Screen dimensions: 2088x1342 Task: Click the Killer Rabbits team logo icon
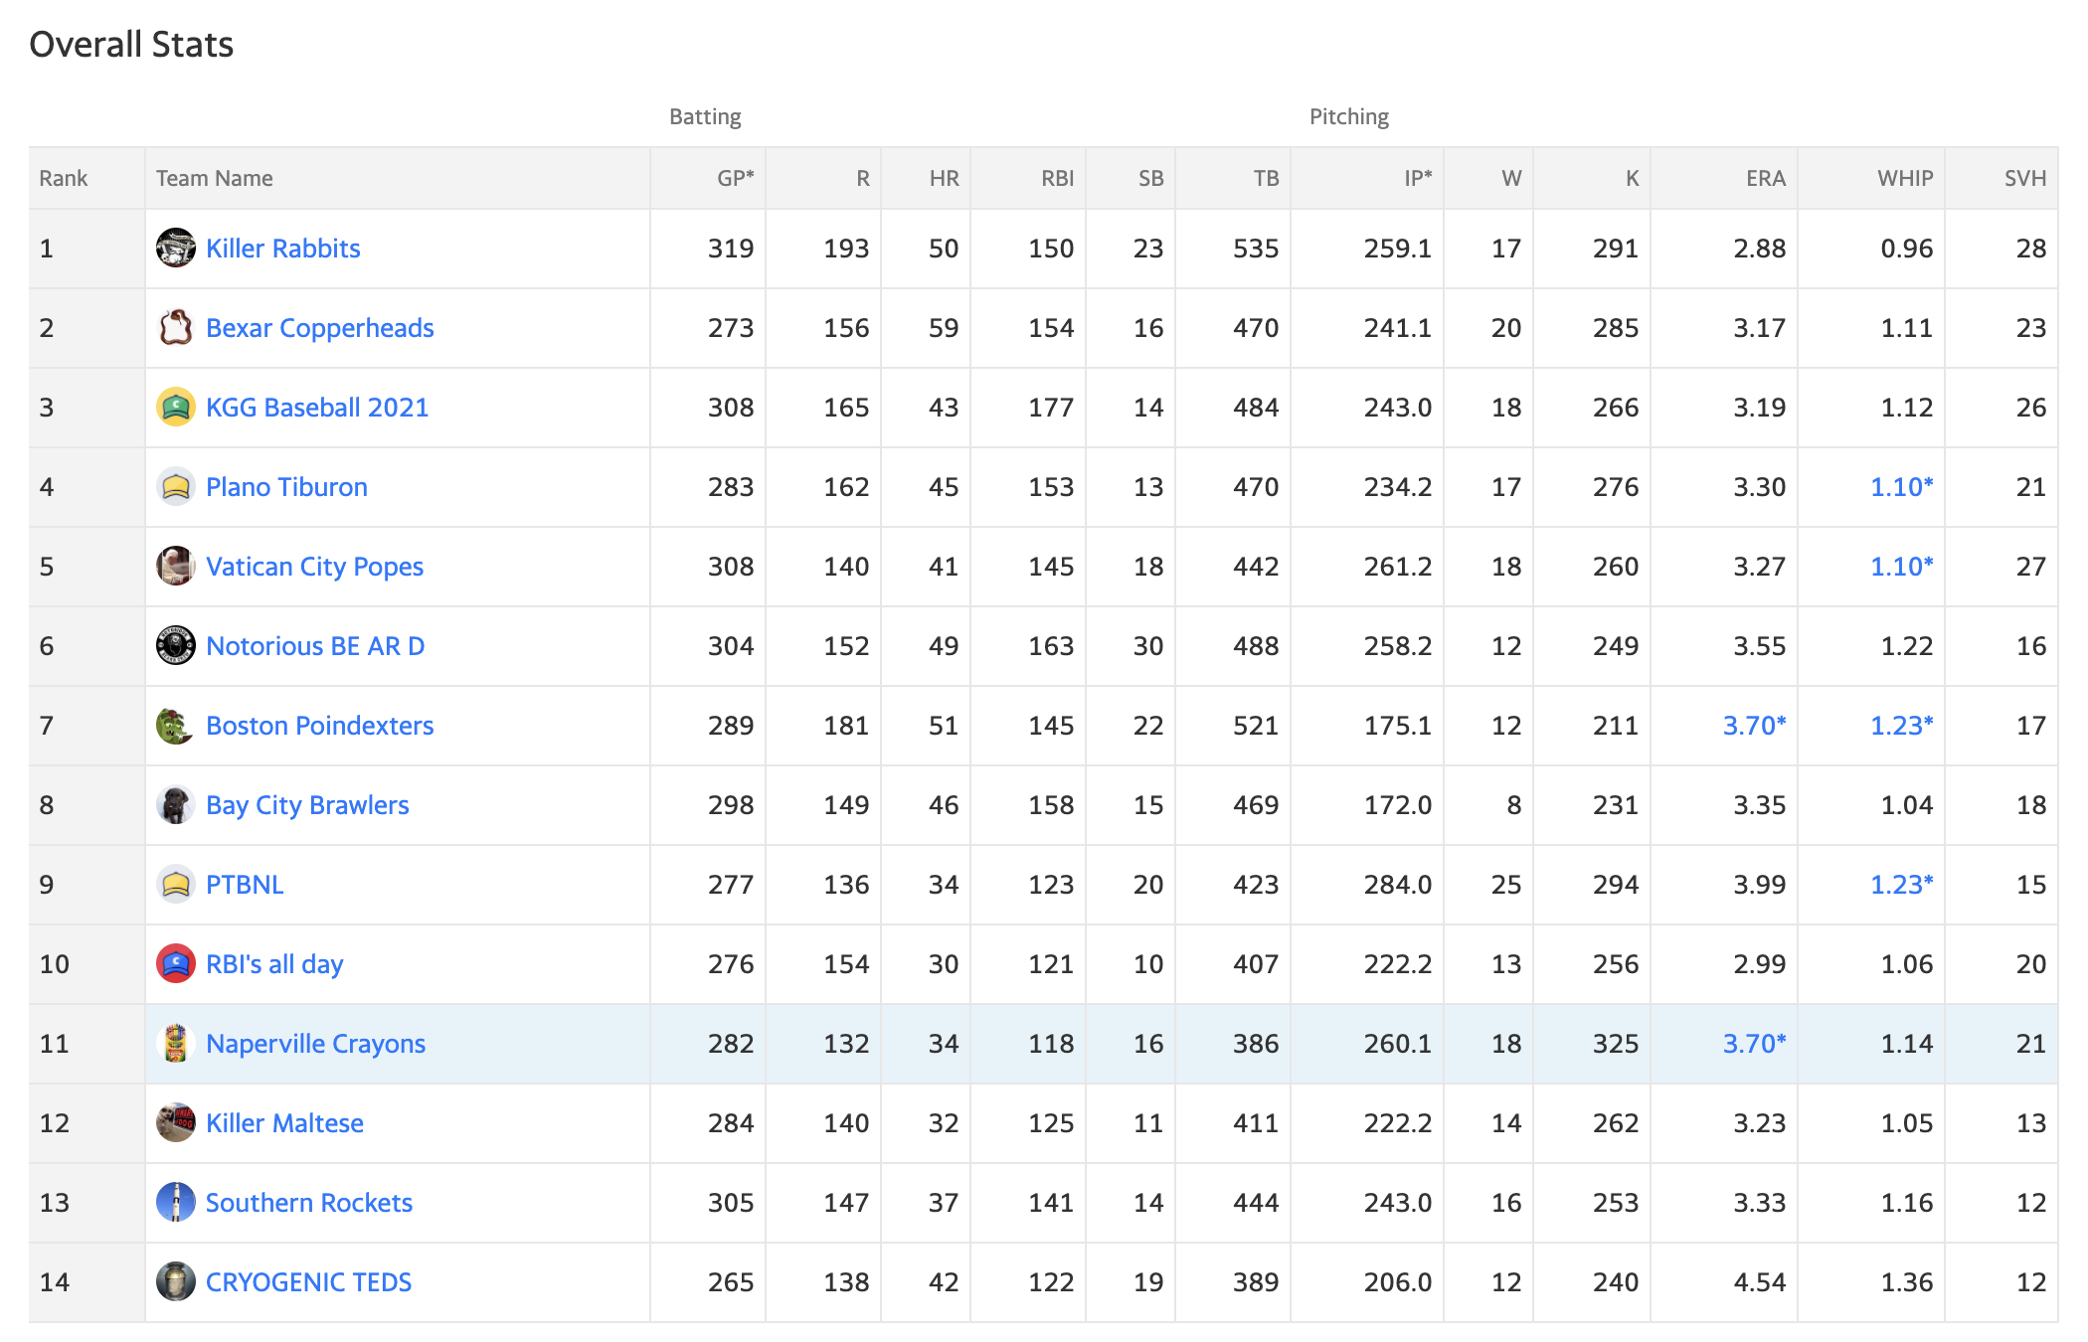point(176,248)
